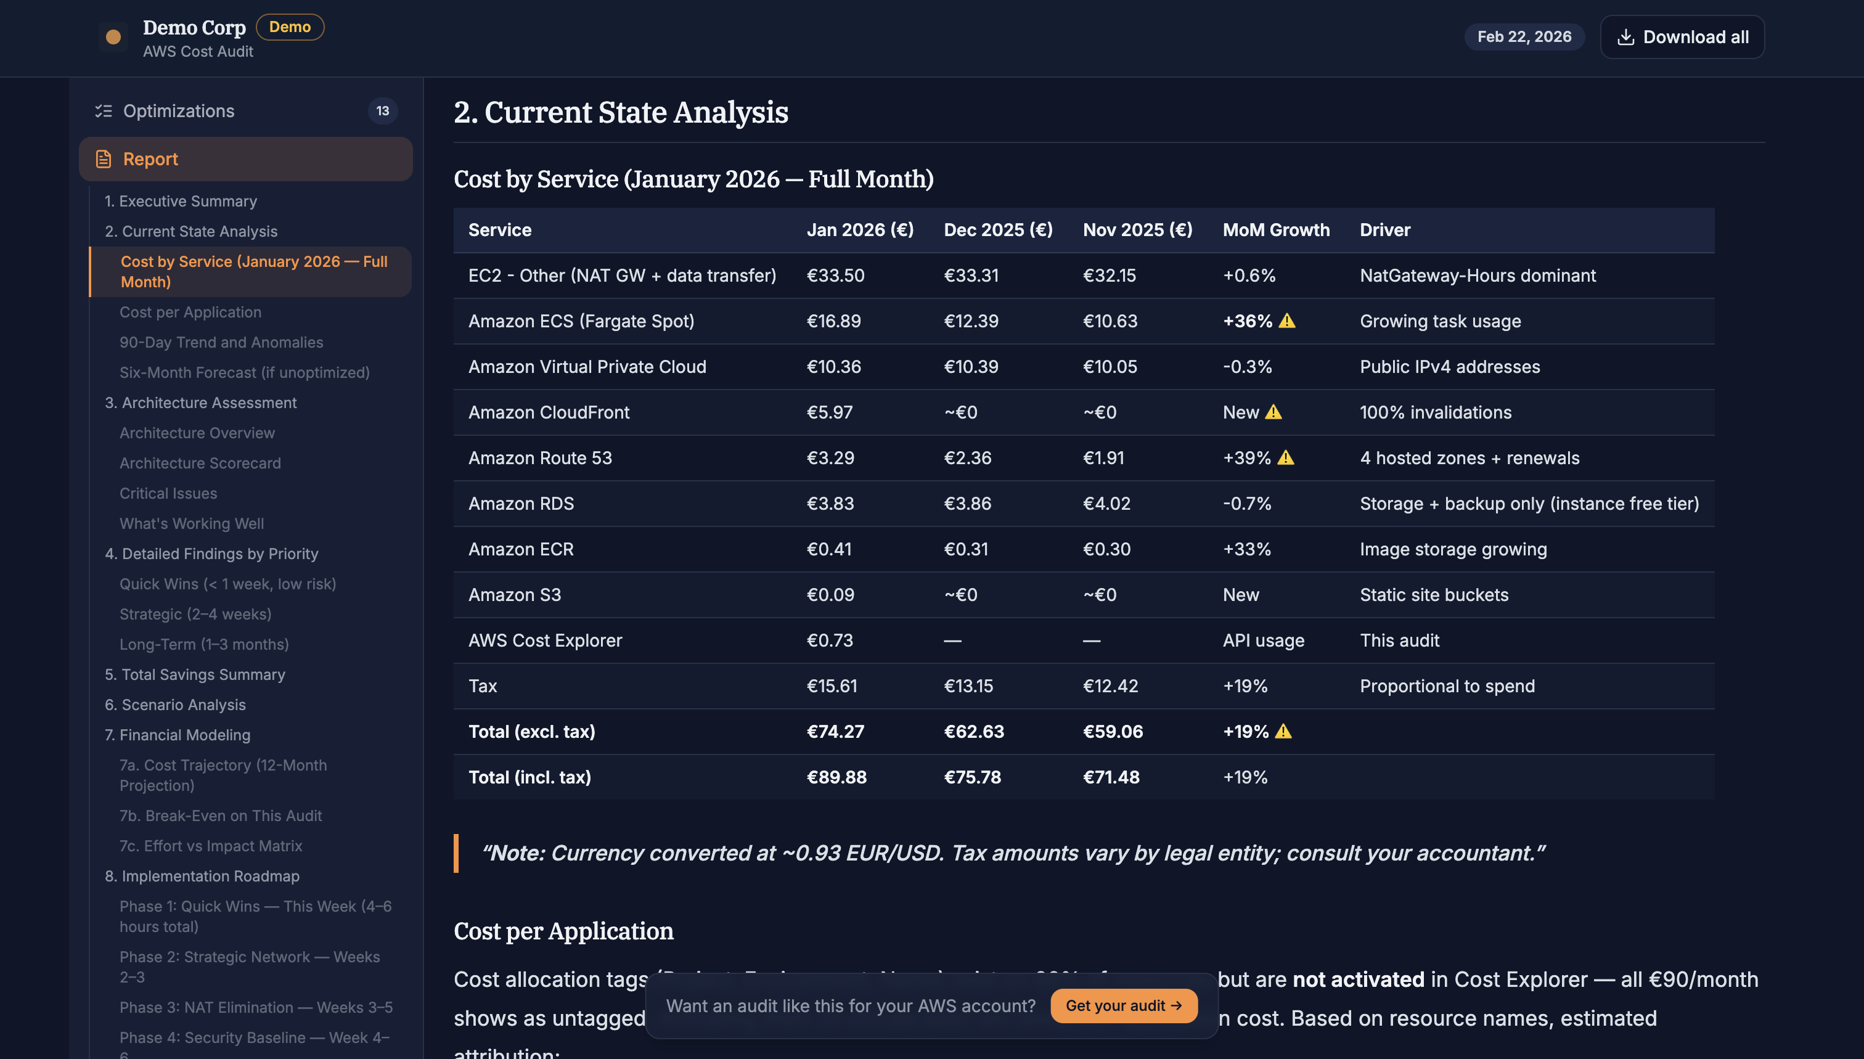Click the warning triangle on Total +19% row
This screenshot has width=1864, height=1059.
1283,732
